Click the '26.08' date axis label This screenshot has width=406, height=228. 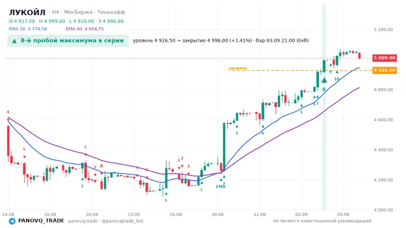[x=176, y=215]
